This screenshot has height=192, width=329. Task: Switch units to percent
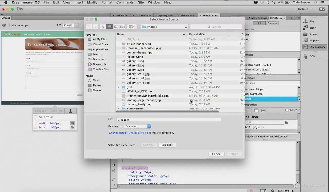click(x=72, y=127)
